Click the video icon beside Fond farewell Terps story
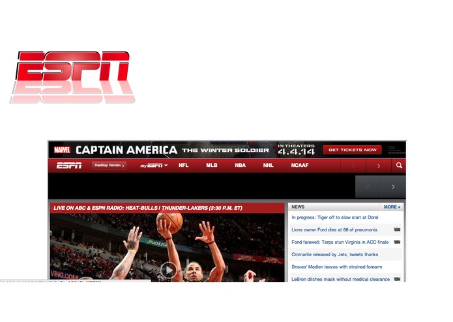 pyautogui.click(x=397, y=242)
